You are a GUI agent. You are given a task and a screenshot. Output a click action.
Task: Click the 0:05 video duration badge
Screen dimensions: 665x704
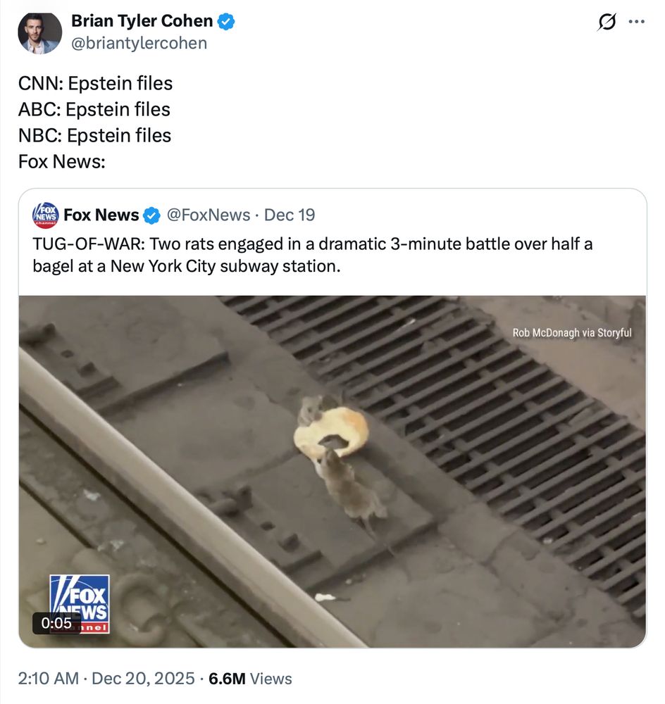57,623
